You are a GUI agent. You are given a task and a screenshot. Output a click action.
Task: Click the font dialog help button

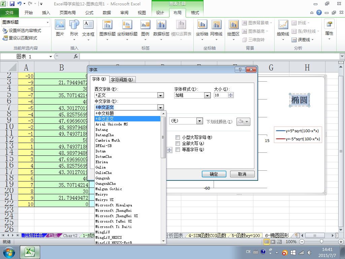click(240, 69)
